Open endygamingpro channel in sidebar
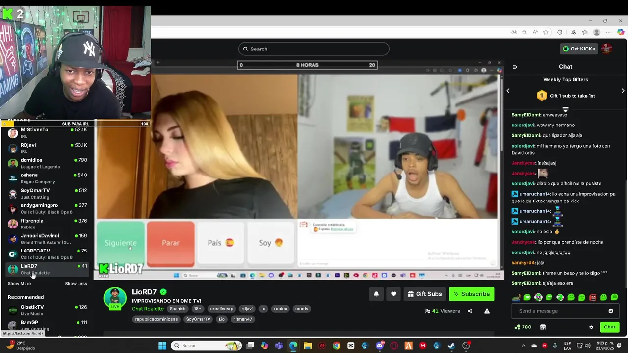The height and width of the screenshot is (353, 628). (47, 208)
